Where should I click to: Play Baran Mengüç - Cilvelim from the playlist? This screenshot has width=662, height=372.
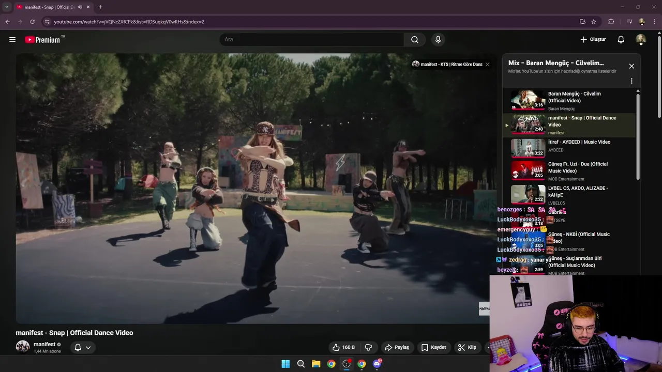(569, 101)
